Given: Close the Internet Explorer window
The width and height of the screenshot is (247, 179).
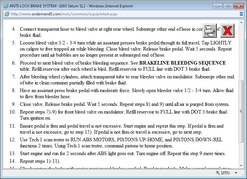Looking at the screenshot, I should pyautogui.click(x=239, y=6).
